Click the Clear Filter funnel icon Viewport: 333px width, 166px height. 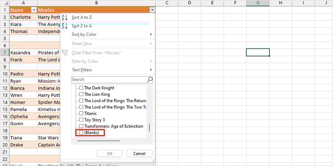[64, 53]
